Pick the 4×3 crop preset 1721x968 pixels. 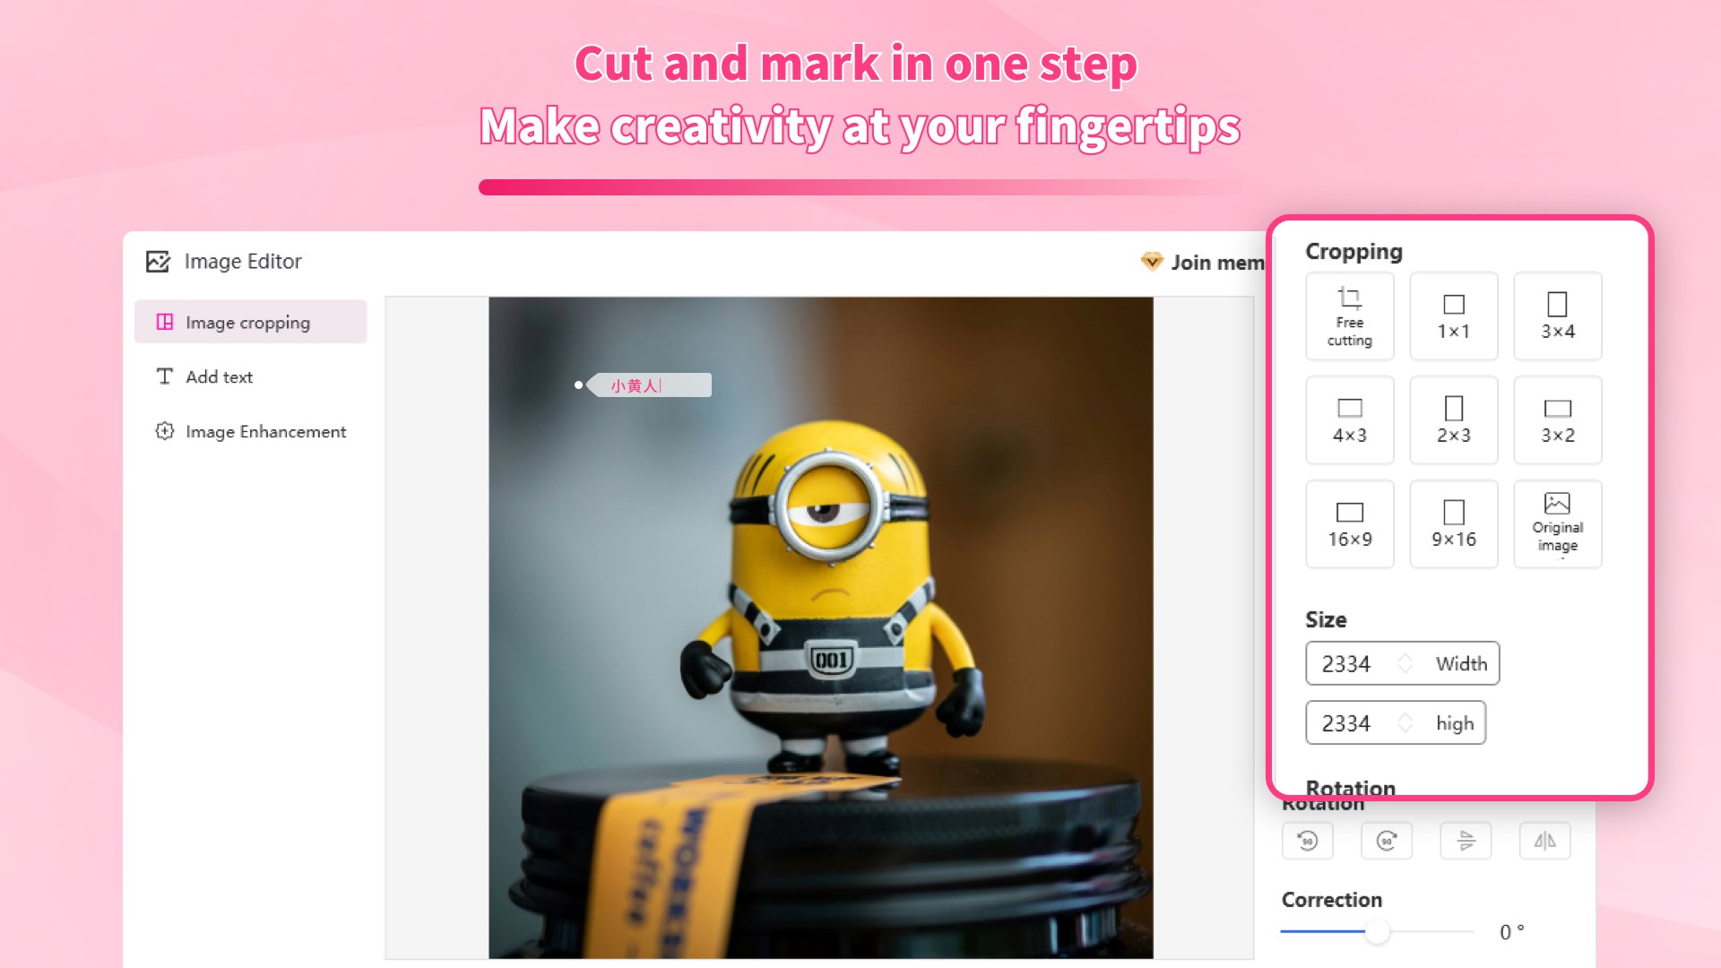click(1349, 420)
